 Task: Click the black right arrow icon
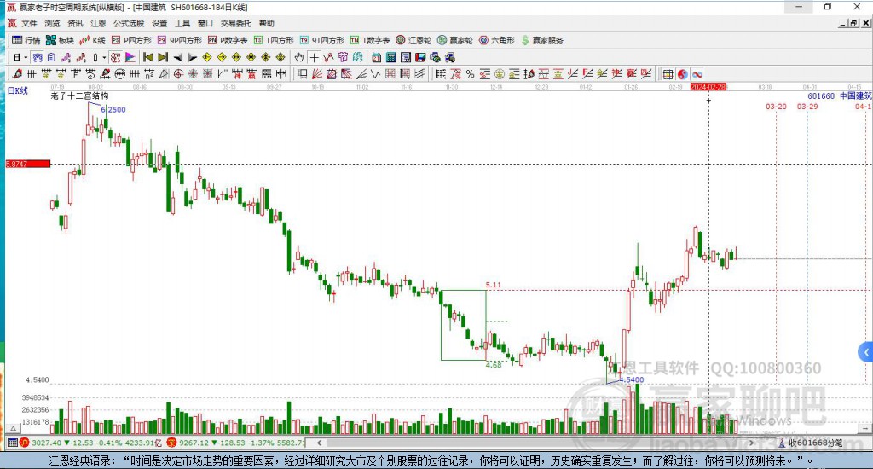[x=193, y=57]
